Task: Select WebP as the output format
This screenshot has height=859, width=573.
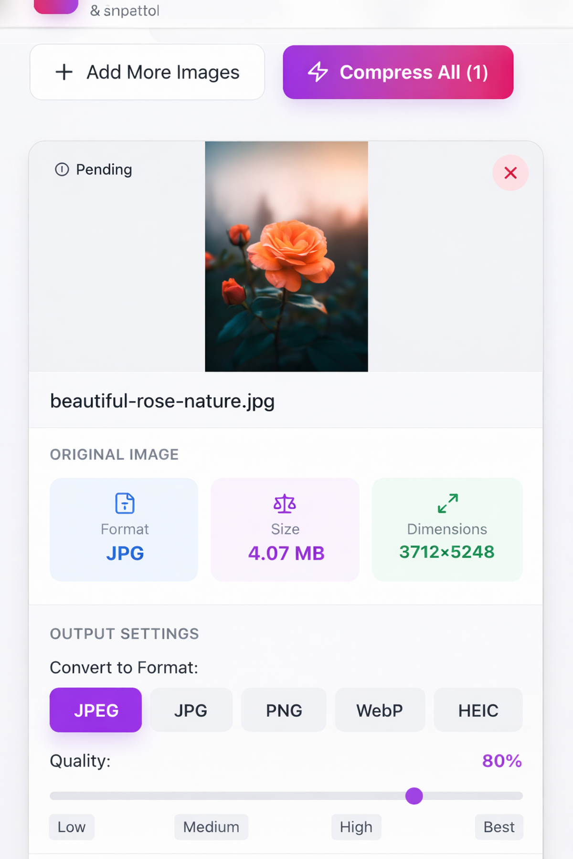Action: [380, 710]
